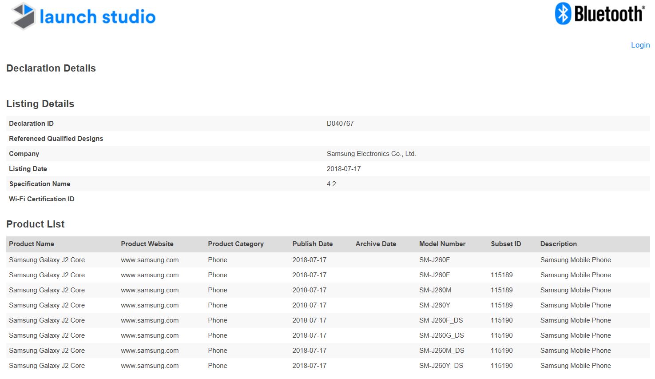Click www.samsung.com in the first product row
Viewport: 655px width, 379px height.
[x=150, y=260]
